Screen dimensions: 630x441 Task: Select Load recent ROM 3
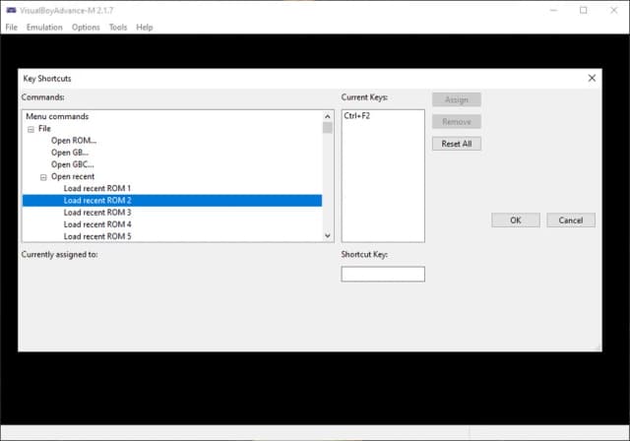tap(97, 213)
